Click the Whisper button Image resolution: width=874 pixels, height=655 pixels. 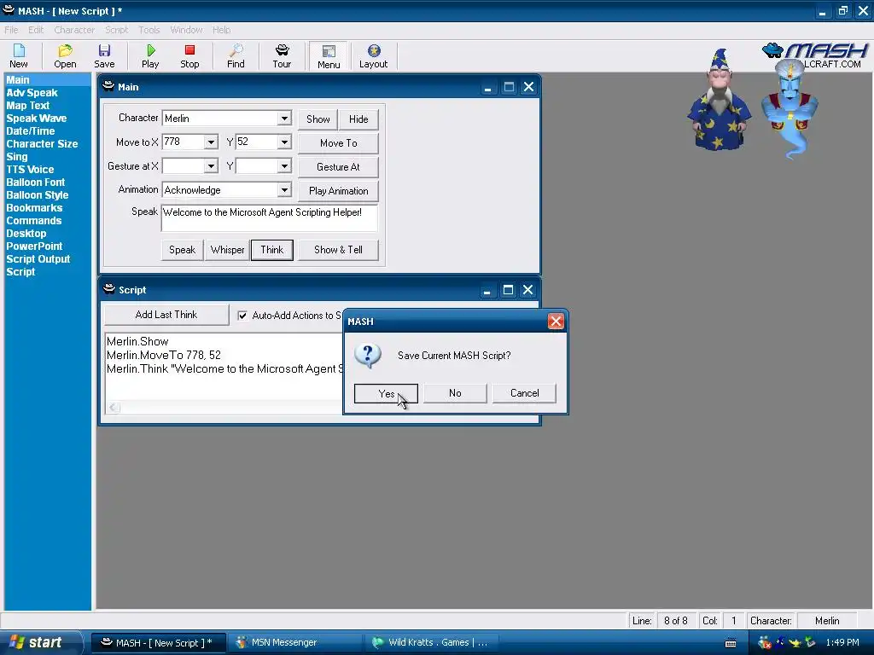[227, 250]
